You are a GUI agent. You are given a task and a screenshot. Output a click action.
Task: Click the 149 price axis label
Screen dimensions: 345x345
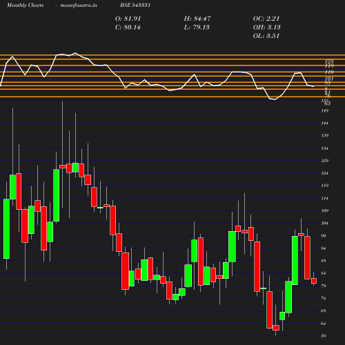coord(324,111)
